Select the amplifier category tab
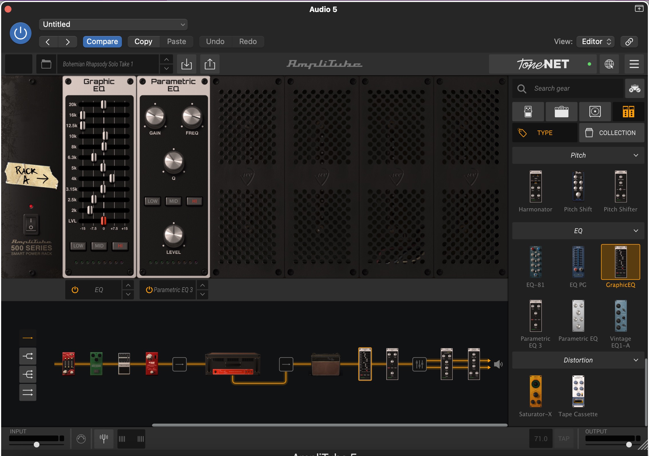This screenshot has height=456, width=649. click(561, 112)
